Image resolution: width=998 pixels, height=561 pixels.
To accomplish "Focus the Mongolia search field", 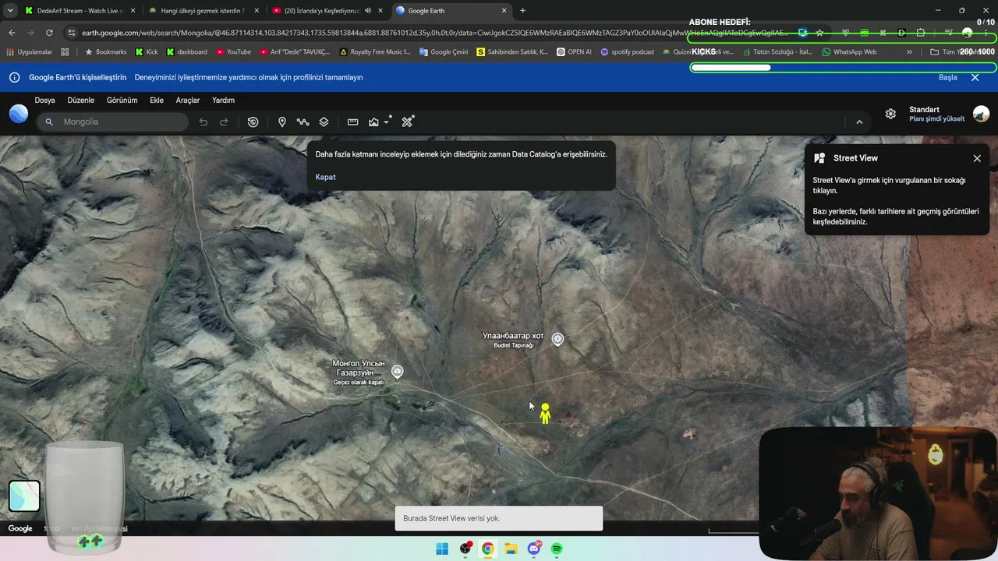I will 112,122.
